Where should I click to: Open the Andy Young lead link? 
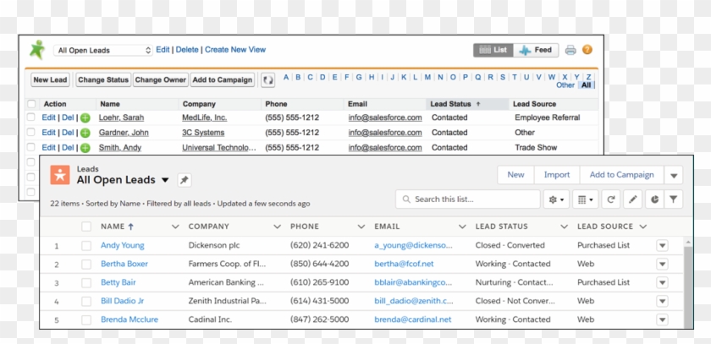(x=123, y=245)
